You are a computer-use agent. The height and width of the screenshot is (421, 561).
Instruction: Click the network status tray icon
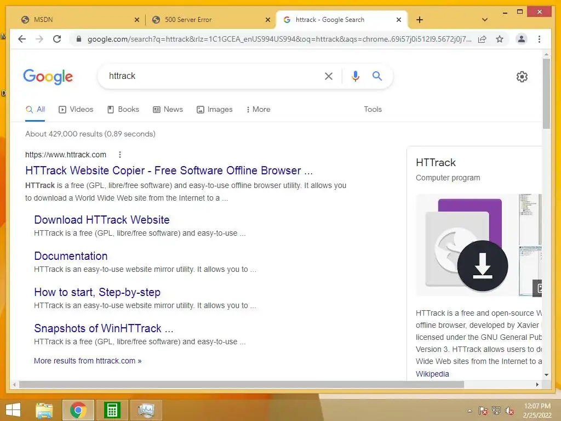(x=496, y=411)
